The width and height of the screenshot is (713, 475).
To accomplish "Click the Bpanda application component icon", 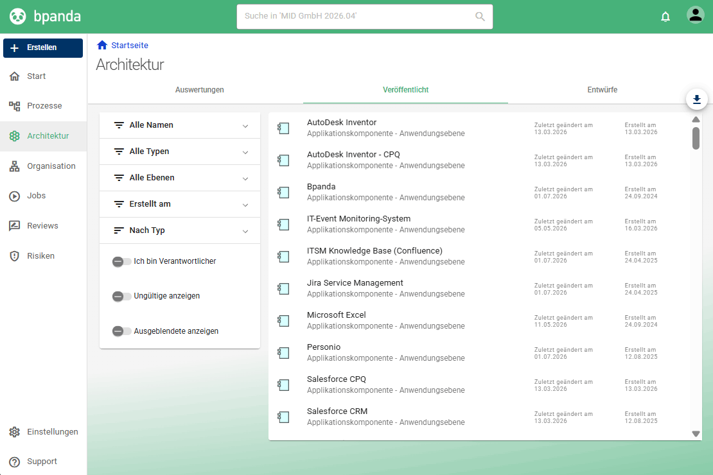I will pos(283,193).
